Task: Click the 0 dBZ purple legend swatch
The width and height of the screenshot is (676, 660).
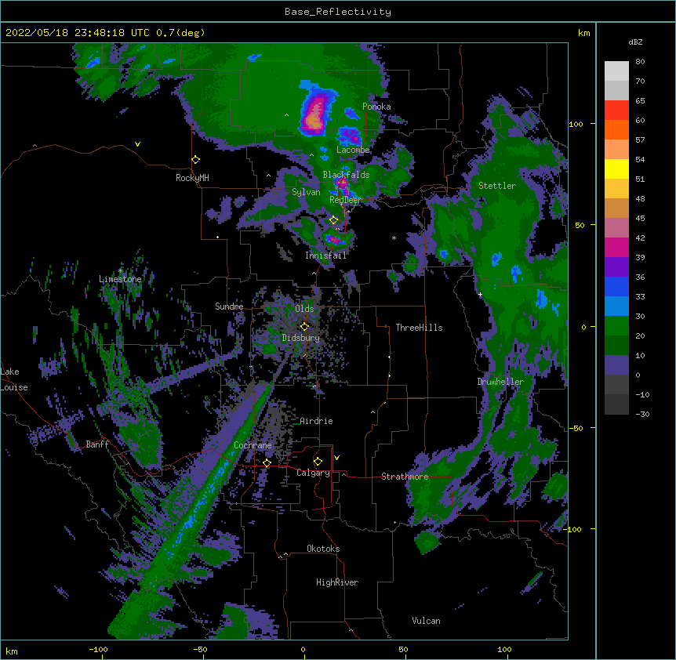Action: coord(616,365)
